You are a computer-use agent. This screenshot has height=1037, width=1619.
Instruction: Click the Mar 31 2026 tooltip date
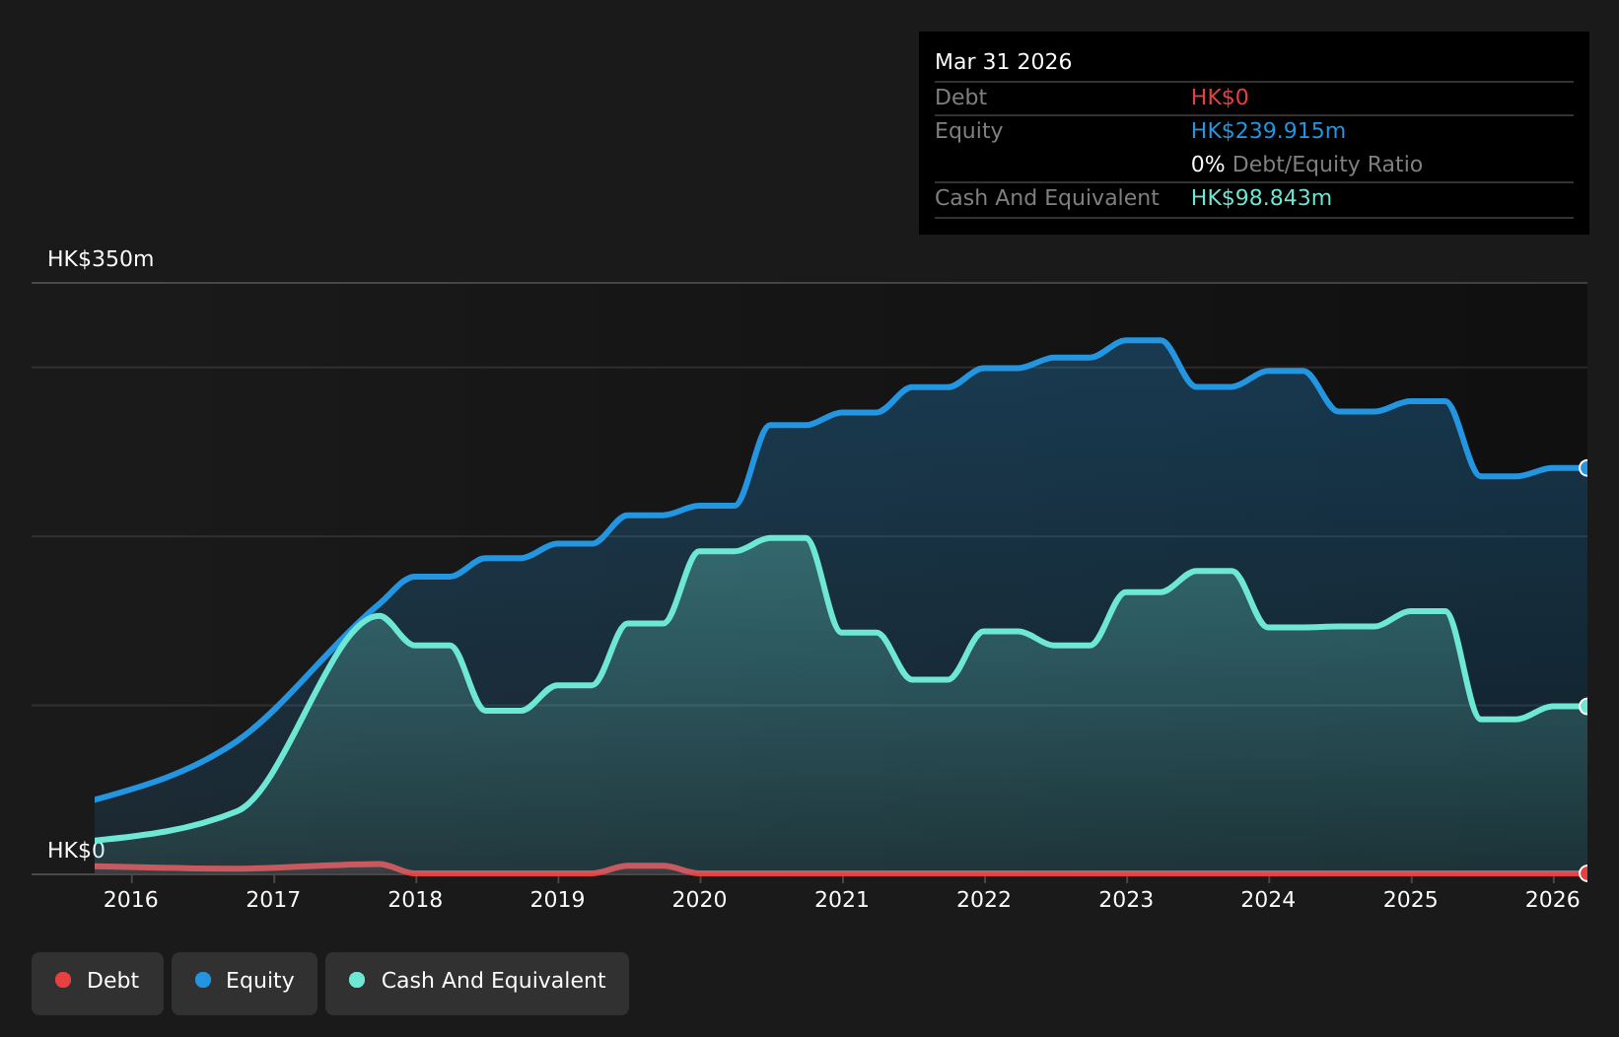point(1003,62)
